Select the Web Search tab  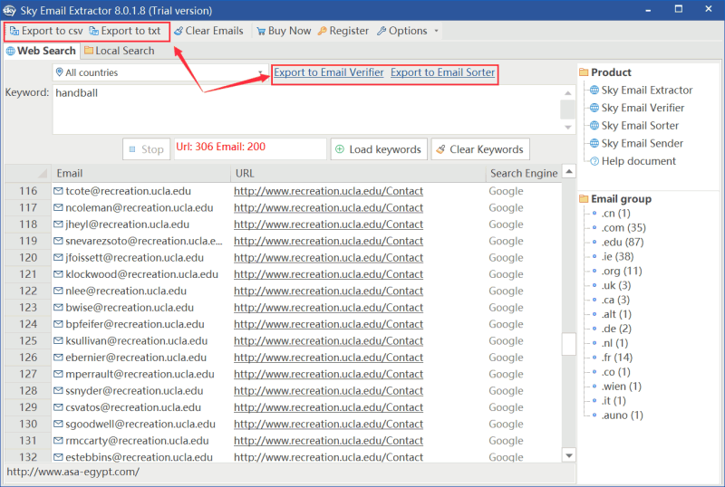click(41, 51)
